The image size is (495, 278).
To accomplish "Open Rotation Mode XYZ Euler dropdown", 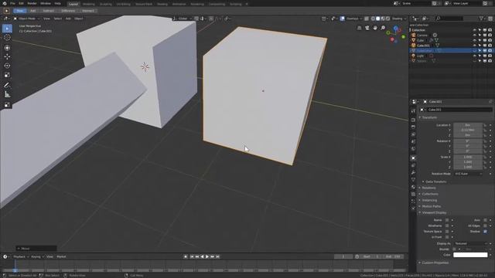I will click(468, 174).
